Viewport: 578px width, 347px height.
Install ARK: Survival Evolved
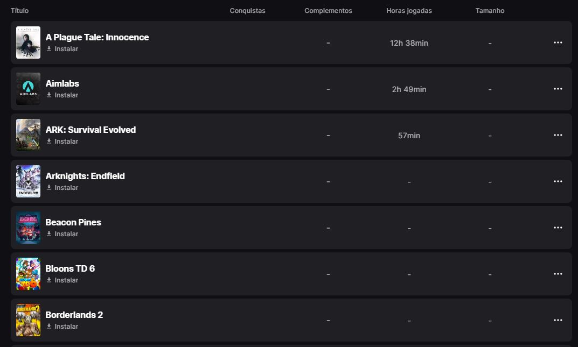[62, 141]
